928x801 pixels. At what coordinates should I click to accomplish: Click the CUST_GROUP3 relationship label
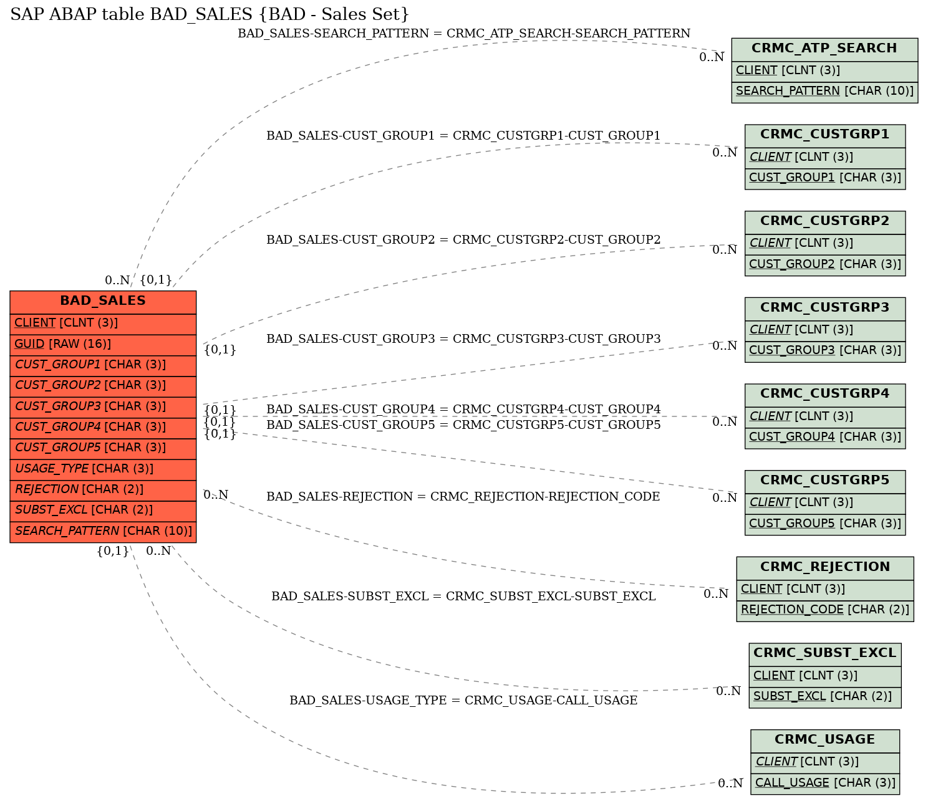pyautogui.click(x=463, y=339)
